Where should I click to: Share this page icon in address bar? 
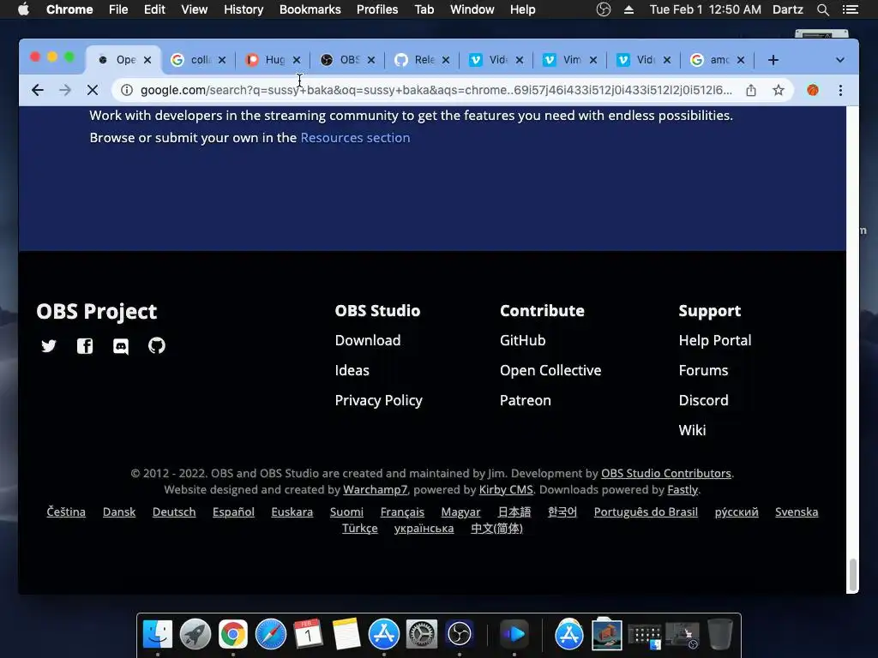click(751, 90)
